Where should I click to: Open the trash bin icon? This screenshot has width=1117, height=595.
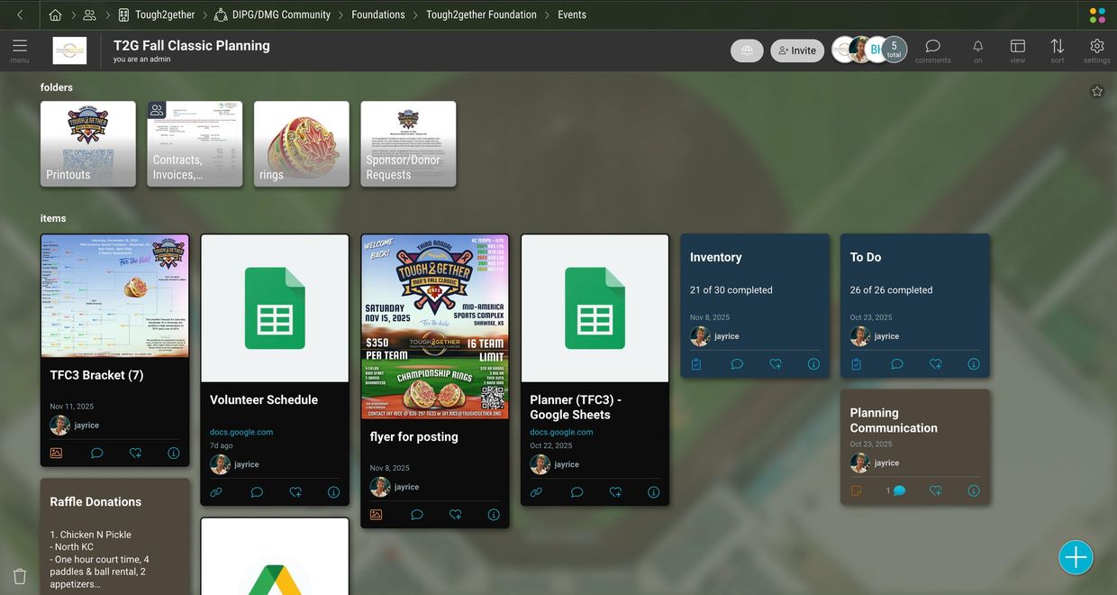(x=20, y=576)
